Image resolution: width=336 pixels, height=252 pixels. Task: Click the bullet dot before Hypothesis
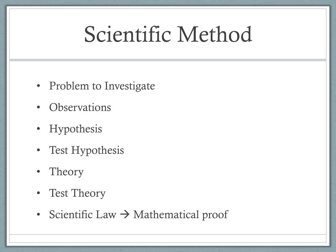[x=38, y=129]
